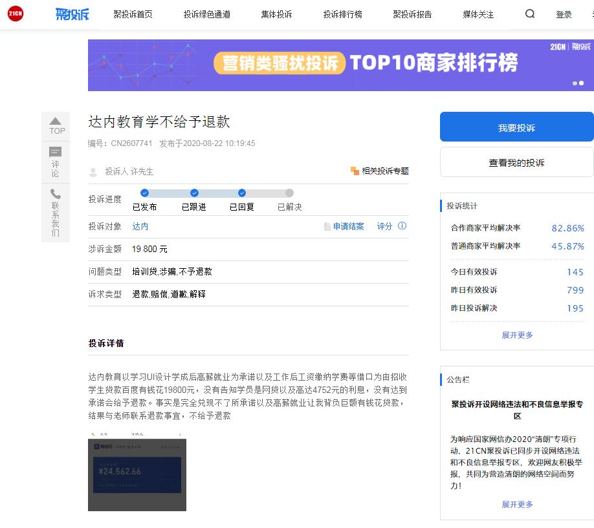The image size is (594, 528).
Task: Click the 21CN red logo icon
Action: (16, 14)
